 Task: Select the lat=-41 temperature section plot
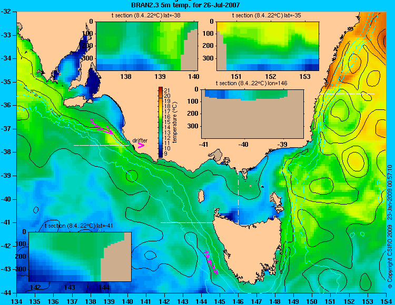80,257
